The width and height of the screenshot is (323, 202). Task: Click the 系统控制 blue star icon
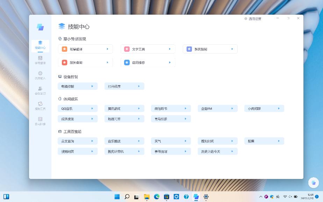(x=188, y=49)
